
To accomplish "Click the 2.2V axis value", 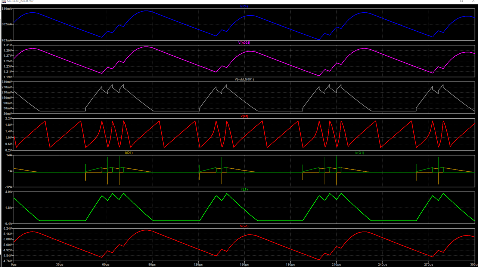I will [x=9, y=118].
